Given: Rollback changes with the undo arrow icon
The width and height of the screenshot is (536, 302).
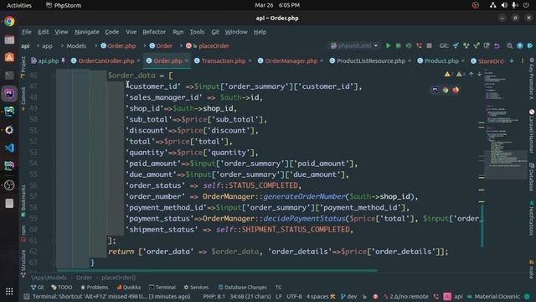Looking at the screenshot, I should click(x=497, y=46).
